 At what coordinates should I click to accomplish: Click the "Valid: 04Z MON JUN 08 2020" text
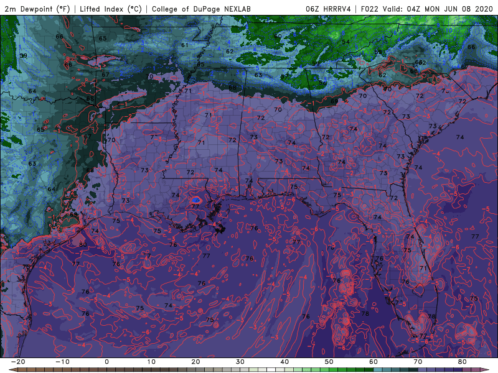438,9
